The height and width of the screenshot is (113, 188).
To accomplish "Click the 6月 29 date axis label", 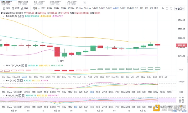I will coord(100,111).
